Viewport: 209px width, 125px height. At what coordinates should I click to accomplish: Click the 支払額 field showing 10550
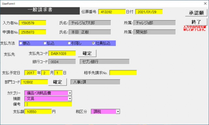[38, 112]
